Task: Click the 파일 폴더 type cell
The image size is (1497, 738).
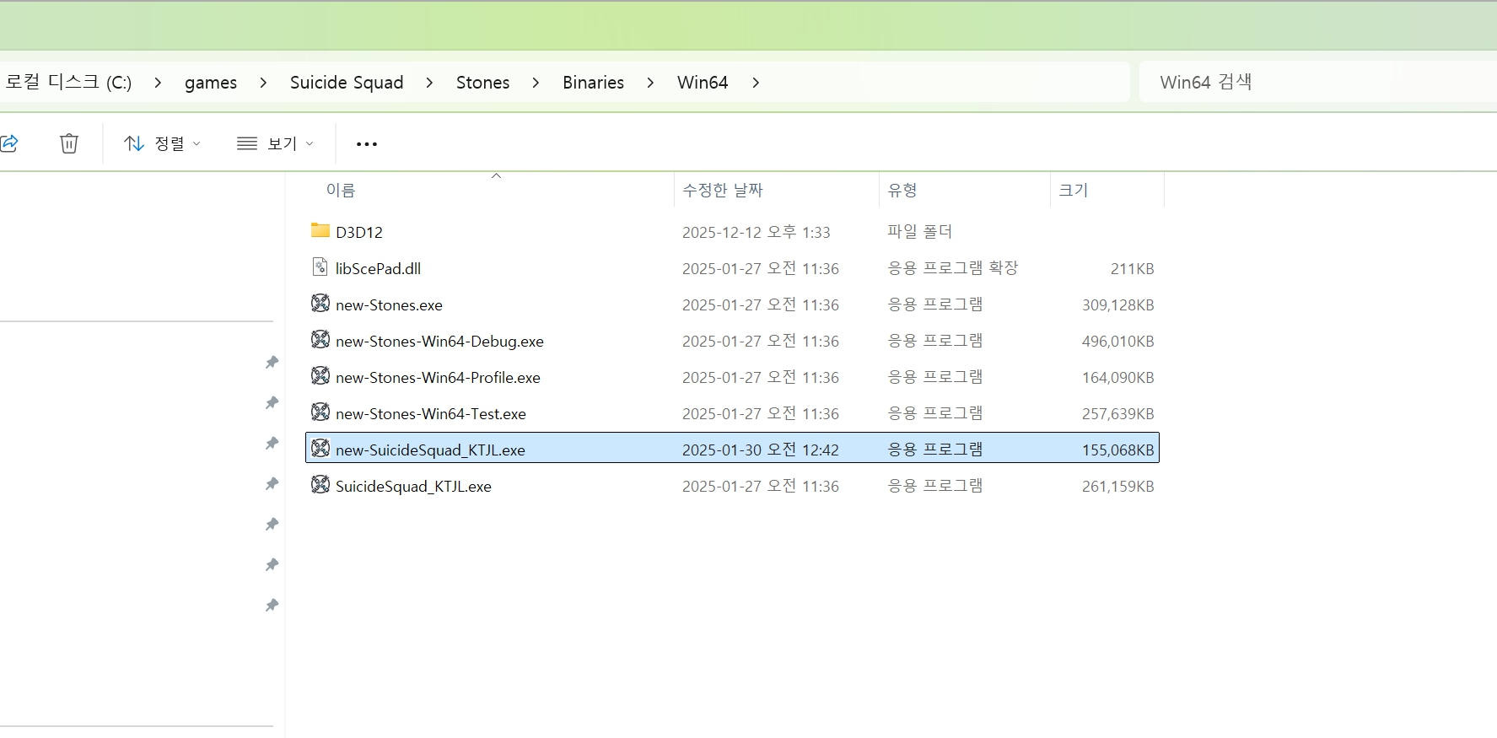Action: pos(920,231)
